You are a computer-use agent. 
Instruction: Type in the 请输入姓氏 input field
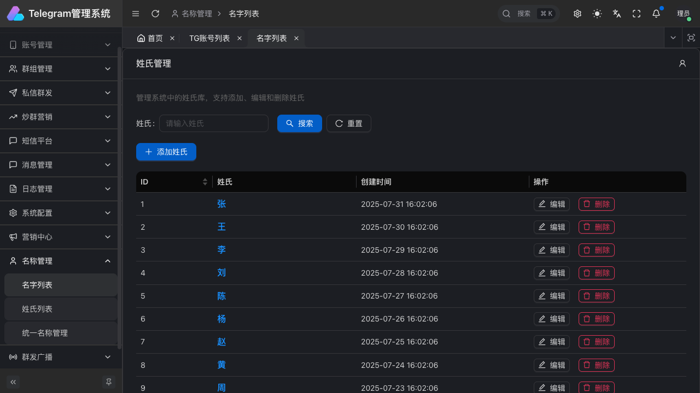[214, 123]
